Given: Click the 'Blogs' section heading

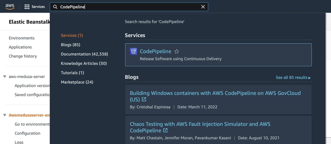Looking at the screenshot, I should (x=132, y=77).
